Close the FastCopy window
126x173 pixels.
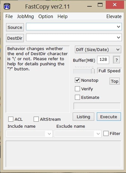tap(115, 5)
